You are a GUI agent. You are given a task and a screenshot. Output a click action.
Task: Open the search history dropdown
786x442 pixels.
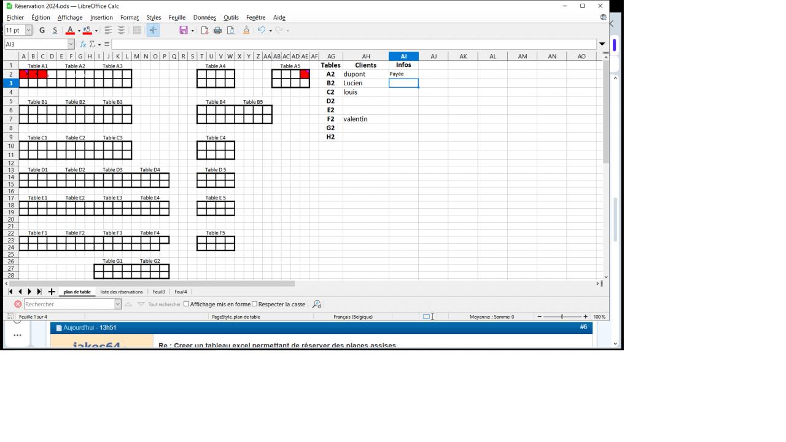(118, 304)
